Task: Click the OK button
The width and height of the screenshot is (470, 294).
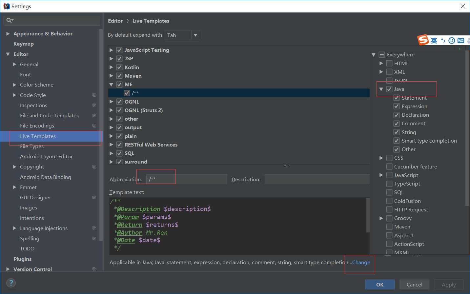Action: click(x=380, y=284)
